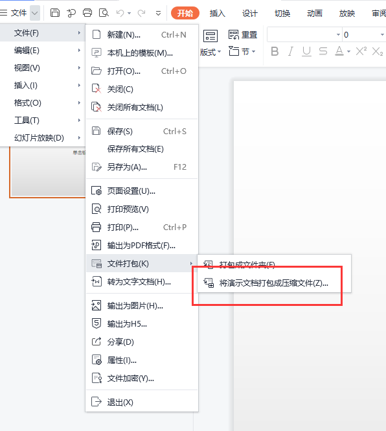Open the font size dropdown arrow

pos(382,34)
